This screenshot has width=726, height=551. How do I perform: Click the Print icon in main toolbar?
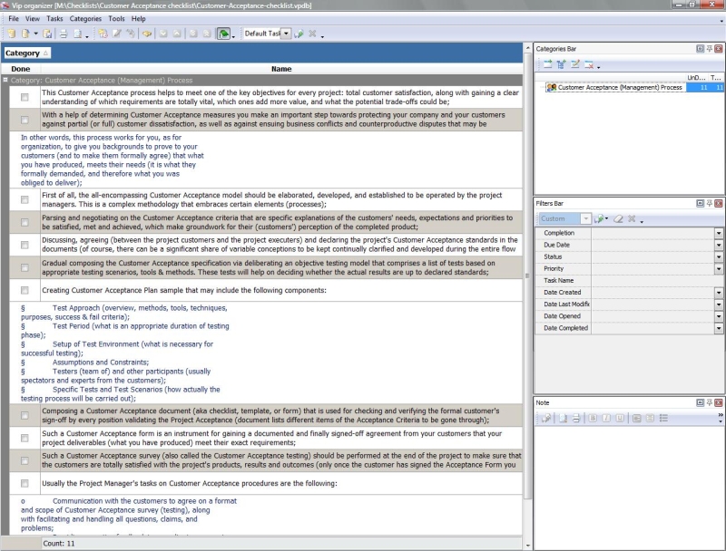(64, 34)
